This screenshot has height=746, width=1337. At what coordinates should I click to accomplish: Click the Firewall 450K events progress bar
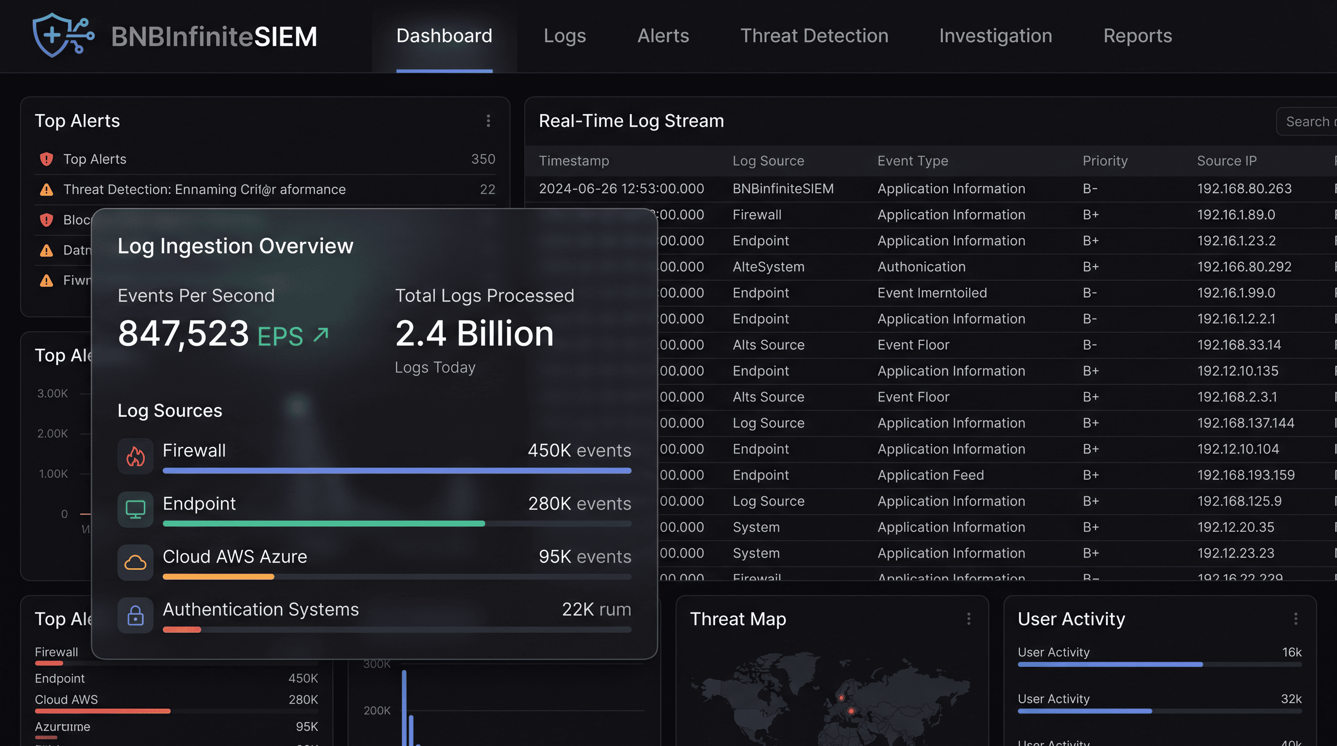(397, 471)
